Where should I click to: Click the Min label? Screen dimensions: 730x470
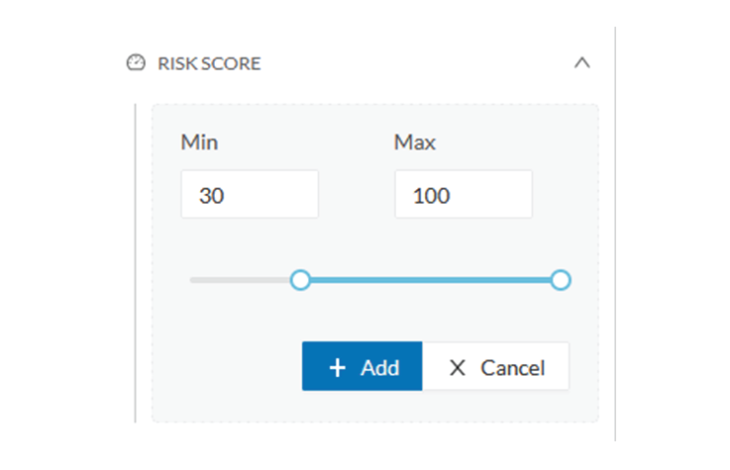click(199, 141)
